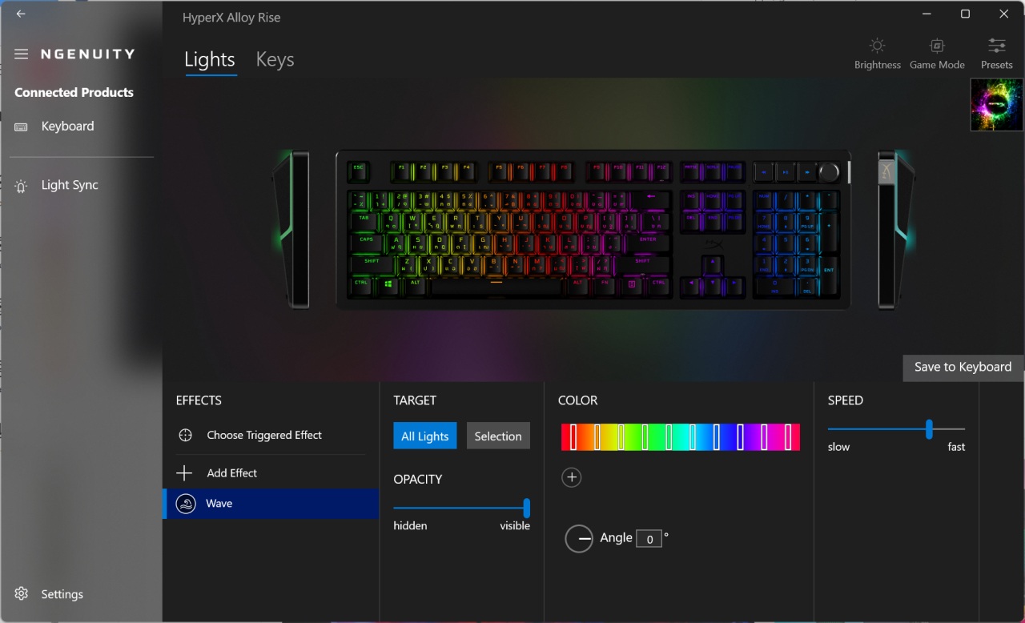This screenshot has height=623, width=1025.
Task: Switch to the Lights tab
Action: pyautogui.click(x=210, y=60)
